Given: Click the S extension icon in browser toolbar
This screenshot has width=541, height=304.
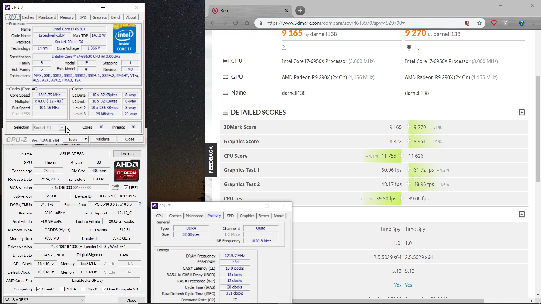Looking at the screenshot, I should point(505,23).
